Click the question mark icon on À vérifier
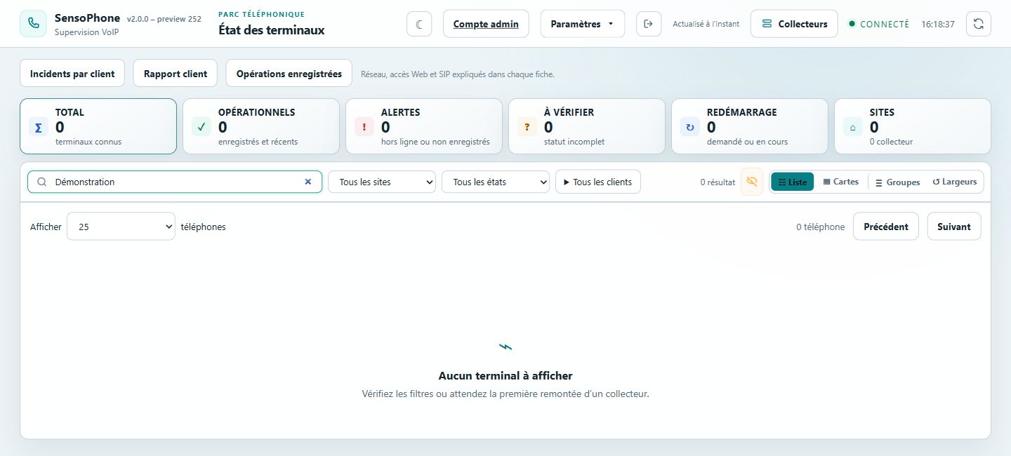 coord(527,127)
